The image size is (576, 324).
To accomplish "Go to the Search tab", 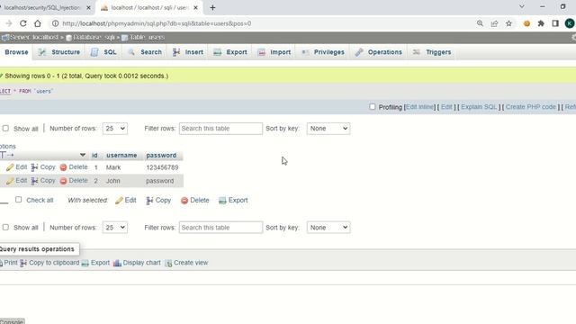I will 144,52.
